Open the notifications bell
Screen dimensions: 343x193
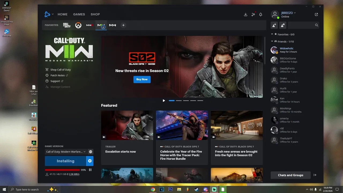pos(260,14)
